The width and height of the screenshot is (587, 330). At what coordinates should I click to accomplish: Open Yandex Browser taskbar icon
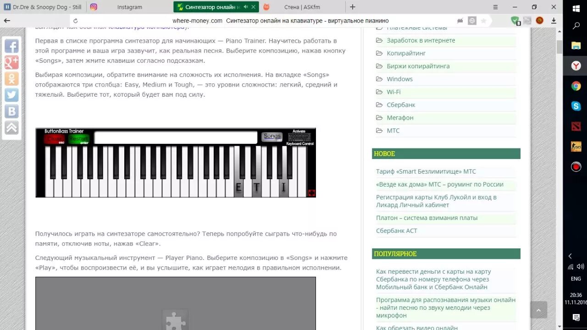pyautogui.click(x=576, y=66)
